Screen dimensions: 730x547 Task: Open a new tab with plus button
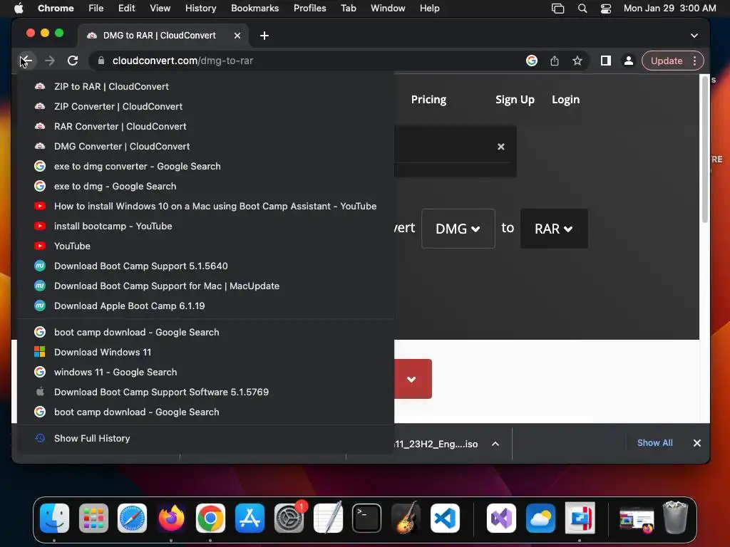pyautogui.click(x=264, y=36)
